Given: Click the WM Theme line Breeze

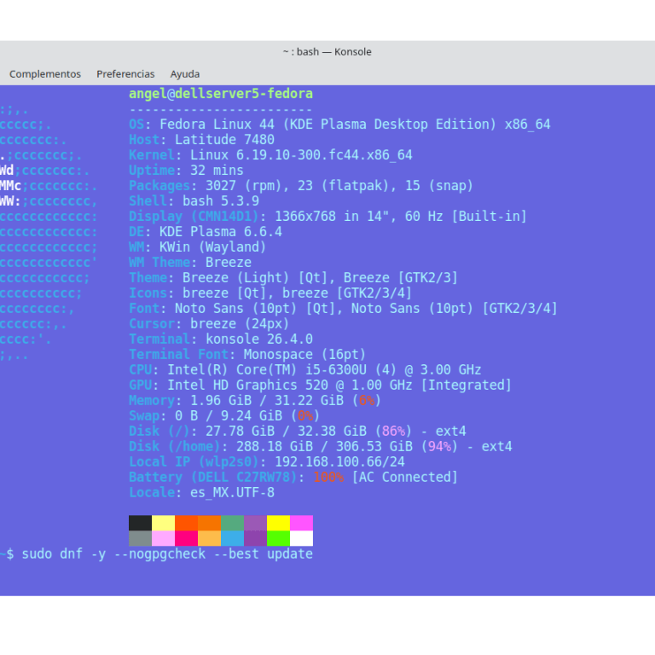Looking at the screenshot, I should click(190, 263).
